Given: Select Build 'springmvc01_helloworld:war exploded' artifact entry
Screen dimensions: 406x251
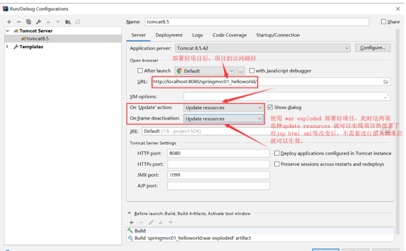Looking at the screenshot, I should tap(260, 238).
